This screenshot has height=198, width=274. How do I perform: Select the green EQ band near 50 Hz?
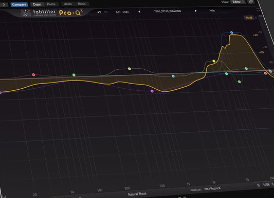point(74,75)
